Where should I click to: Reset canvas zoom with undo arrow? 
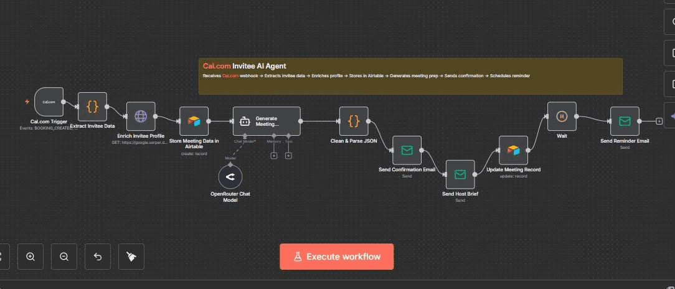click(98, 257)
